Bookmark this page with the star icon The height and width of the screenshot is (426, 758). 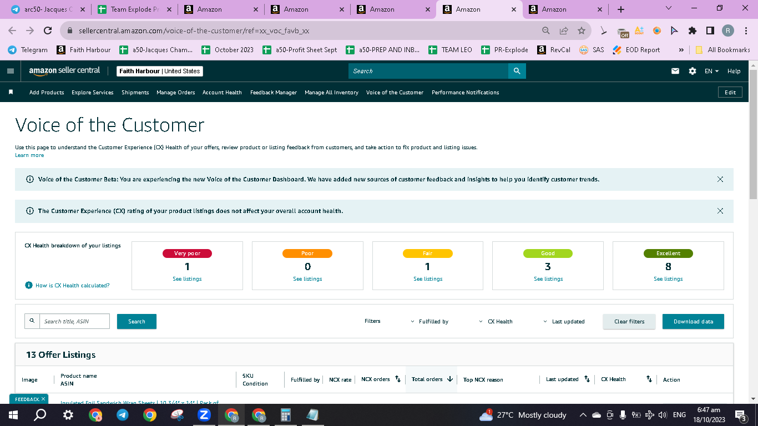(581, 31)
